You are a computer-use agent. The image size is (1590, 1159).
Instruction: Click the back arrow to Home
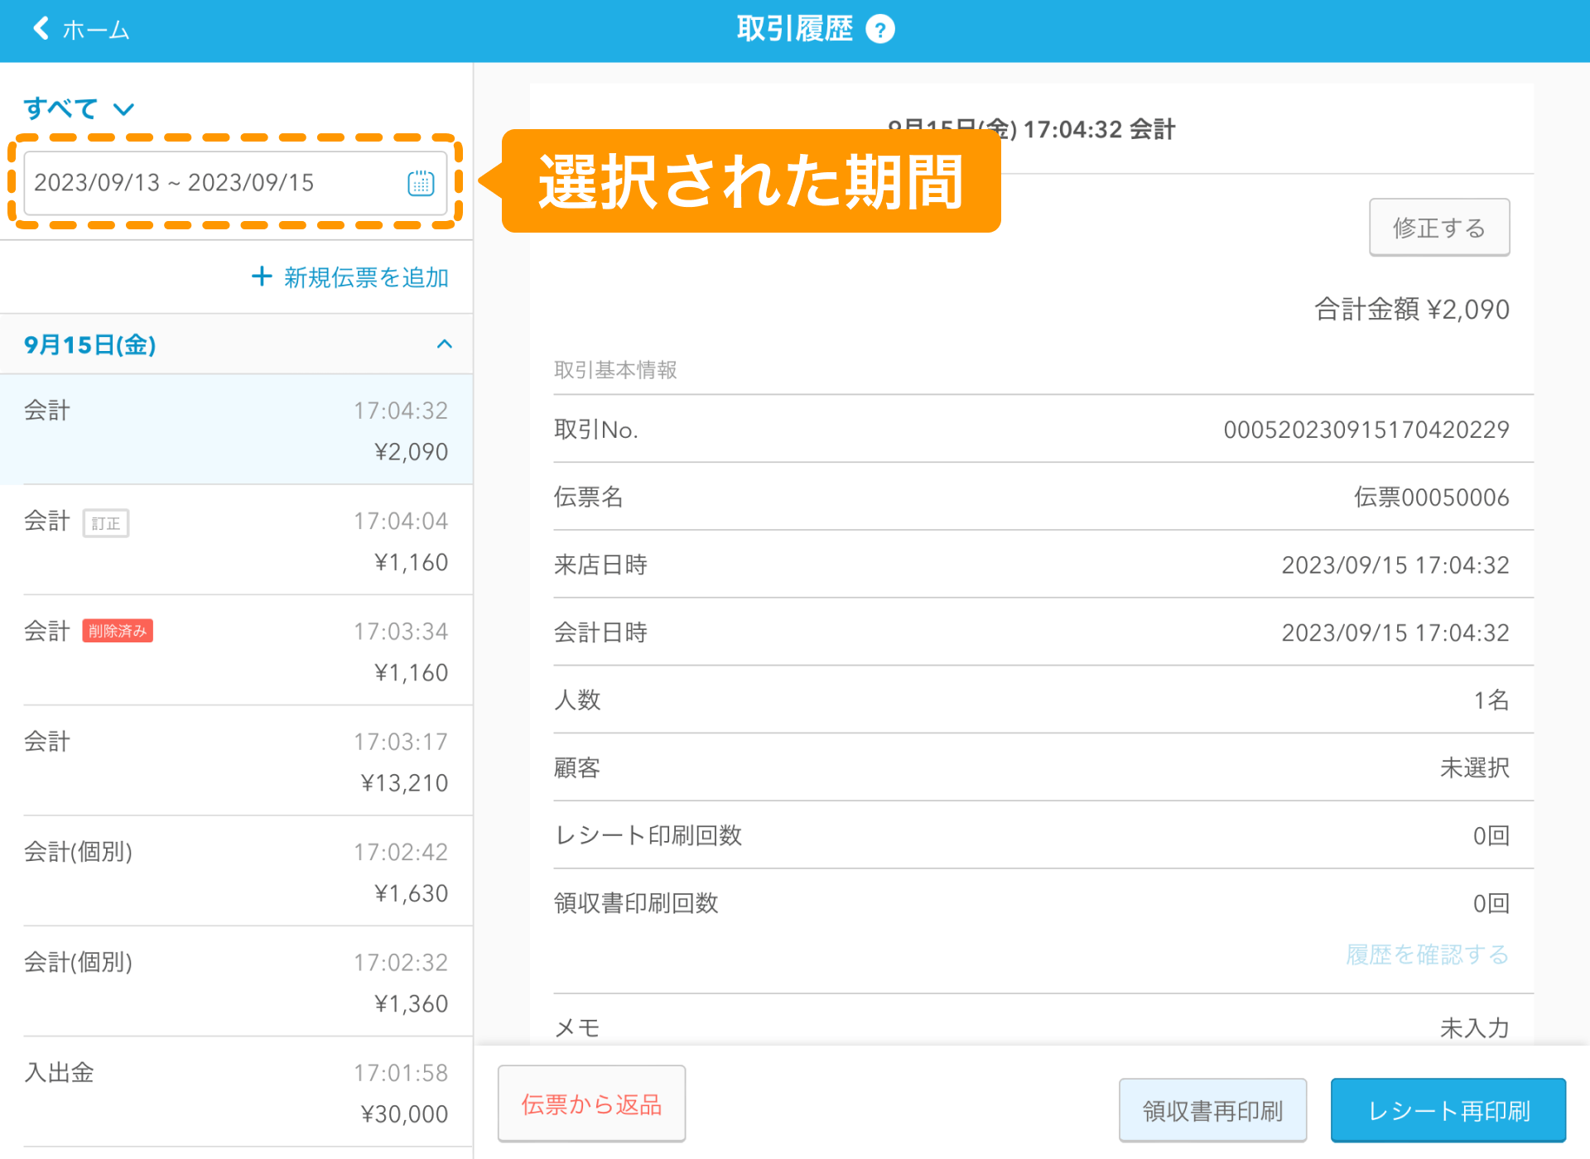(41, 29)
